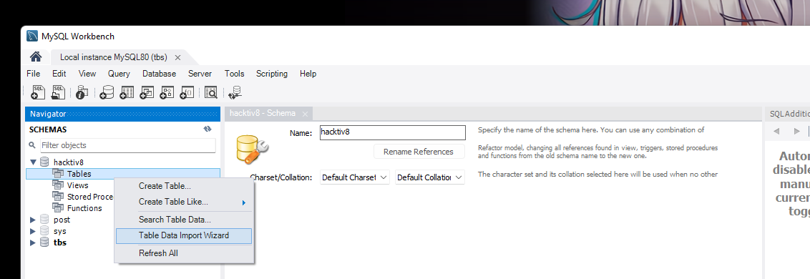Open the Default Charset dropdown

click(355, 177)
